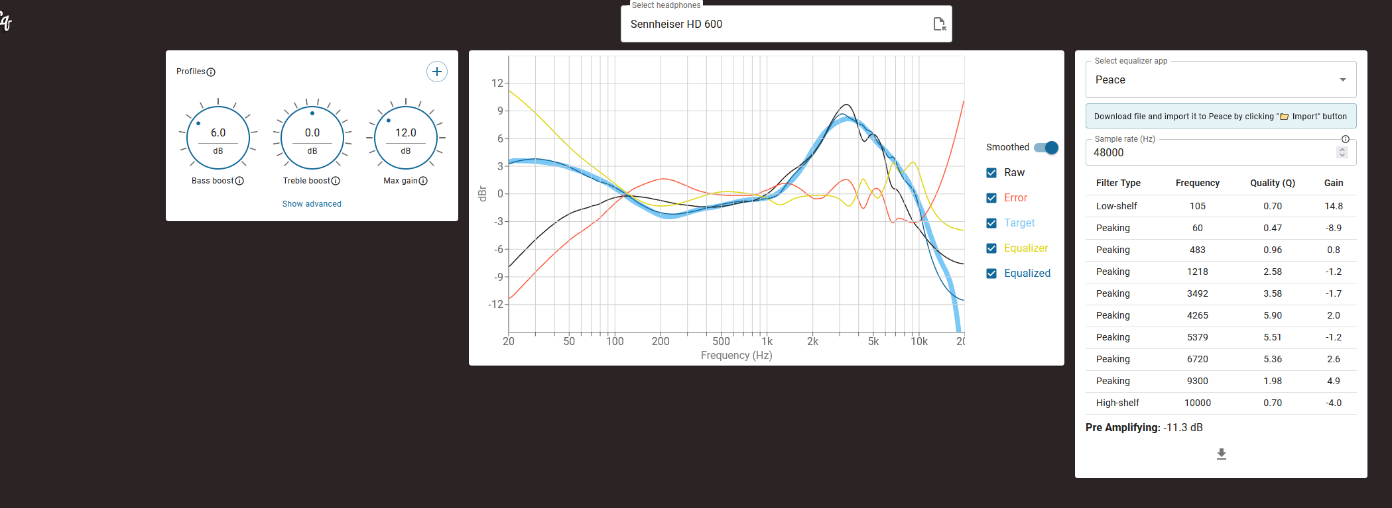Click the quality value 5.90
Screen dimensions: 1392x508
[x=1273, y=315]
